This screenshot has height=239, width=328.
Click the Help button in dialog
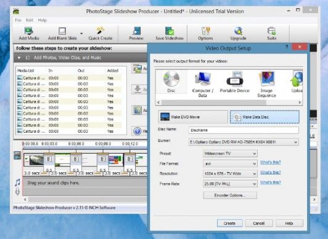[x=289, y=223]
